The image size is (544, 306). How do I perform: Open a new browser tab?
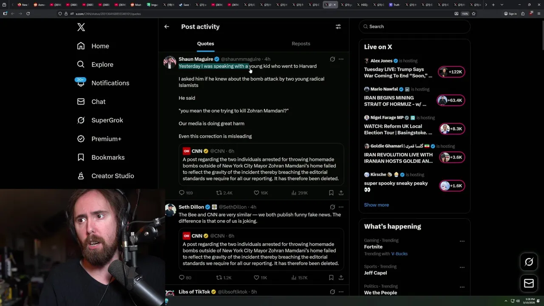tap(493, 5)
